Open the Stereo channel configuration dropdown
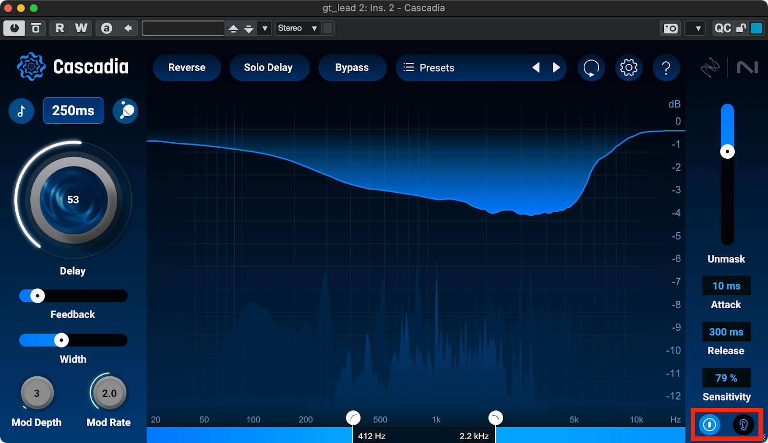The width and height of the screenshot is (768, 443). click(x=298, y=28)
